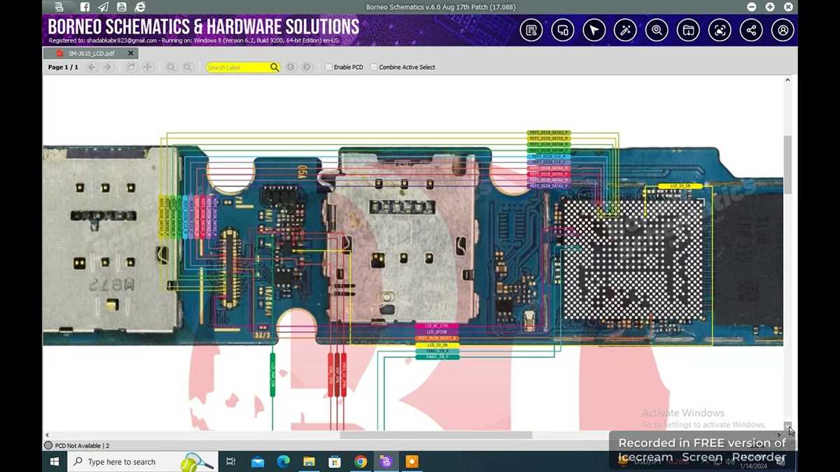
Task: Select the purple LCD_OPTION label
Action: 437,332
